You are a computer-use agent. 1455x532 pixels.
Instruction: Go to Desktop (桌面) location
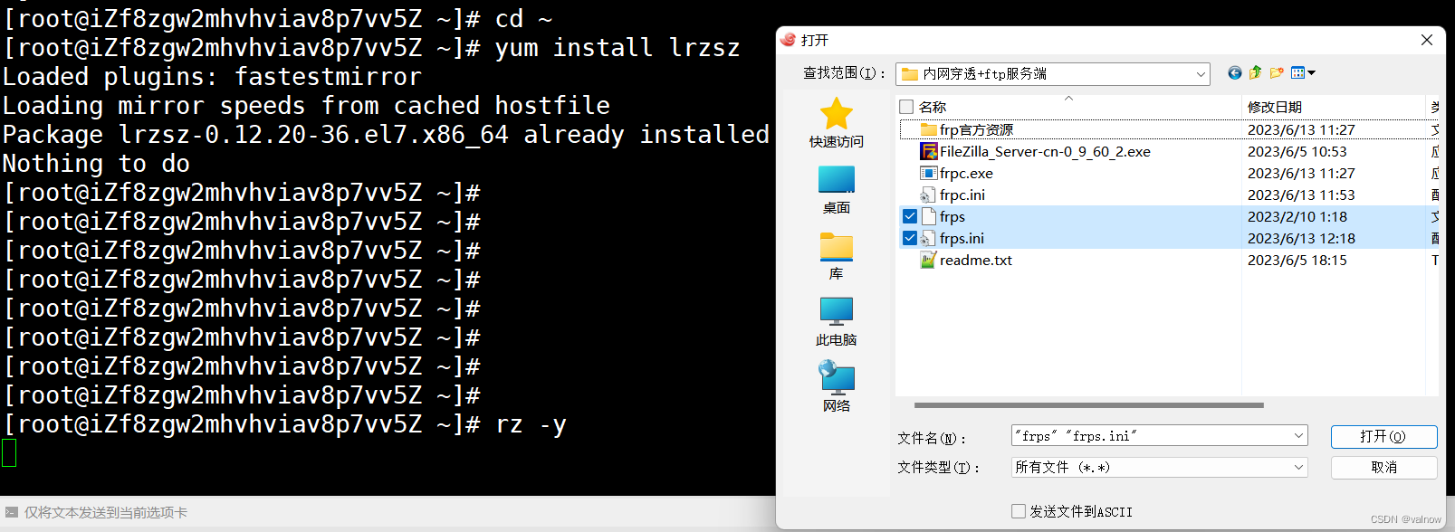836,180
